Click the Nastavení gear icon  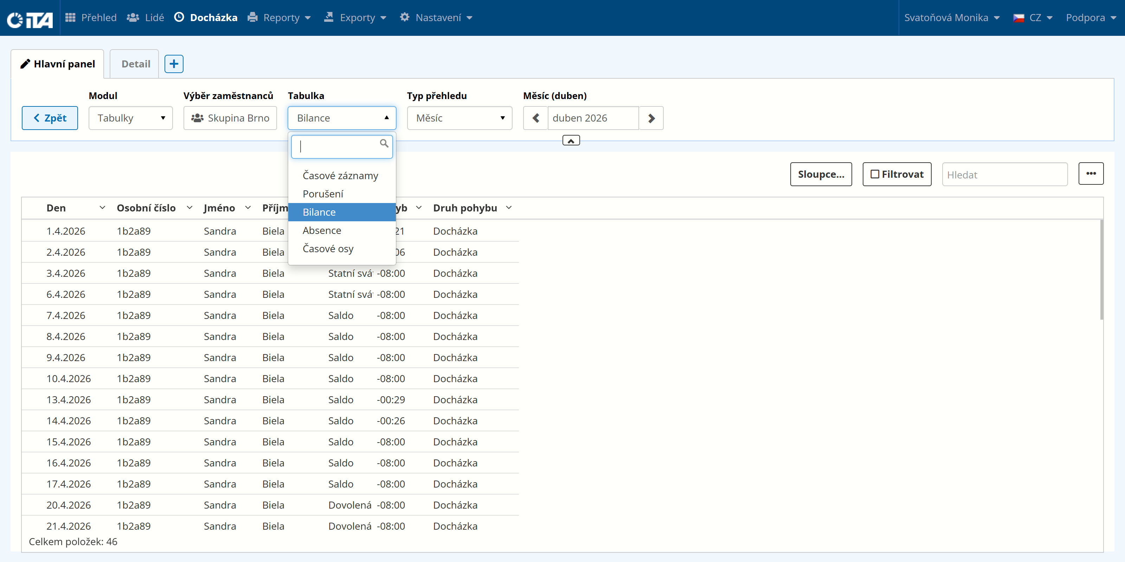405,17
